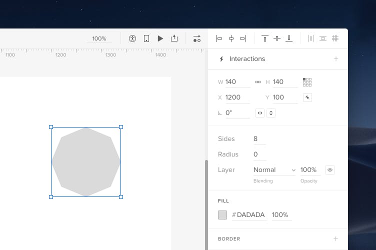Open the Normal blending mode dropdown

coord(274,170)
